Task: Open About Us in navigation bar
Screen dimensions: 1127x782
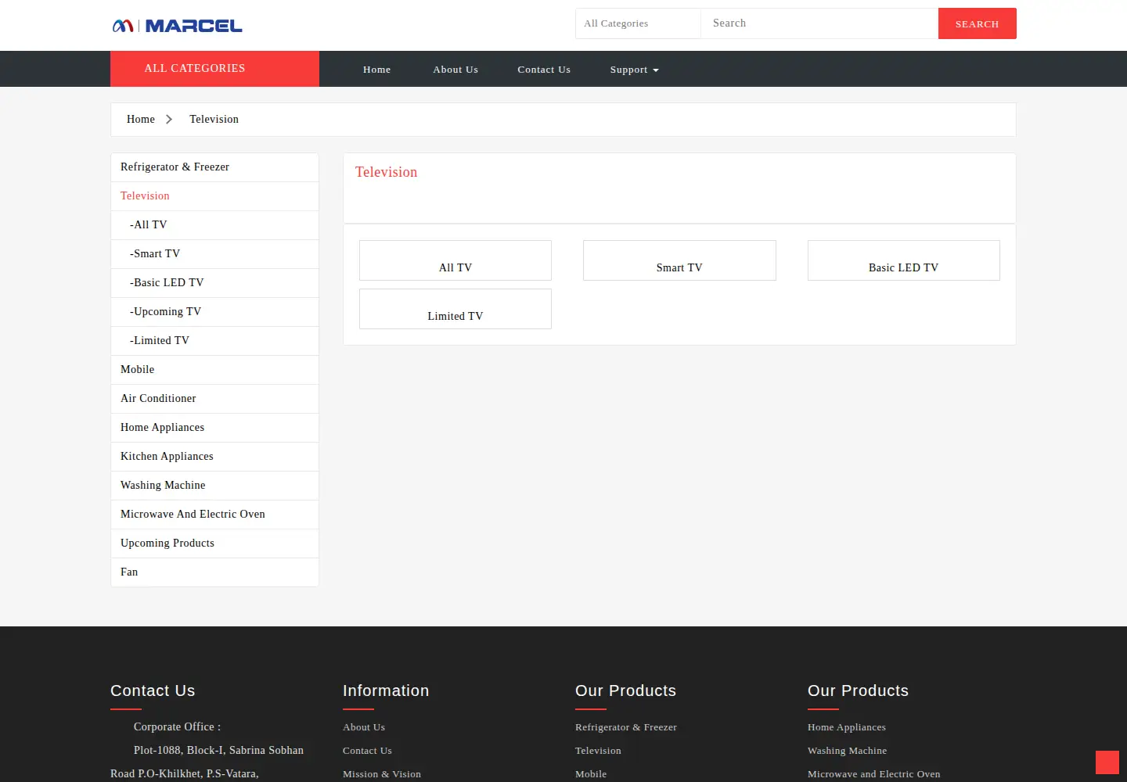Action: [455, 70]
